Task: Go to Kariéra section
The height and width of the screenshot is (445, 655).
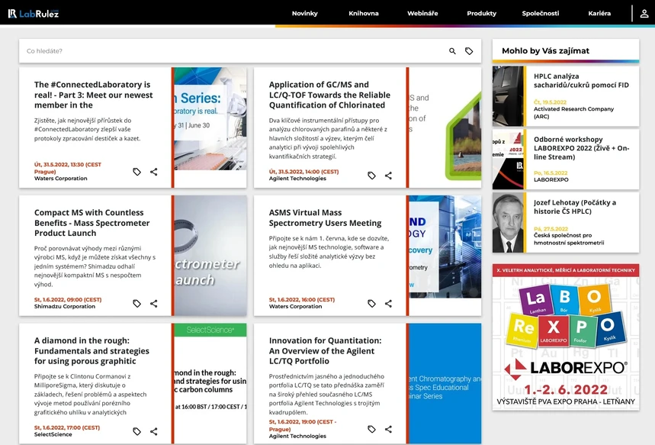Action: point(599,14)
